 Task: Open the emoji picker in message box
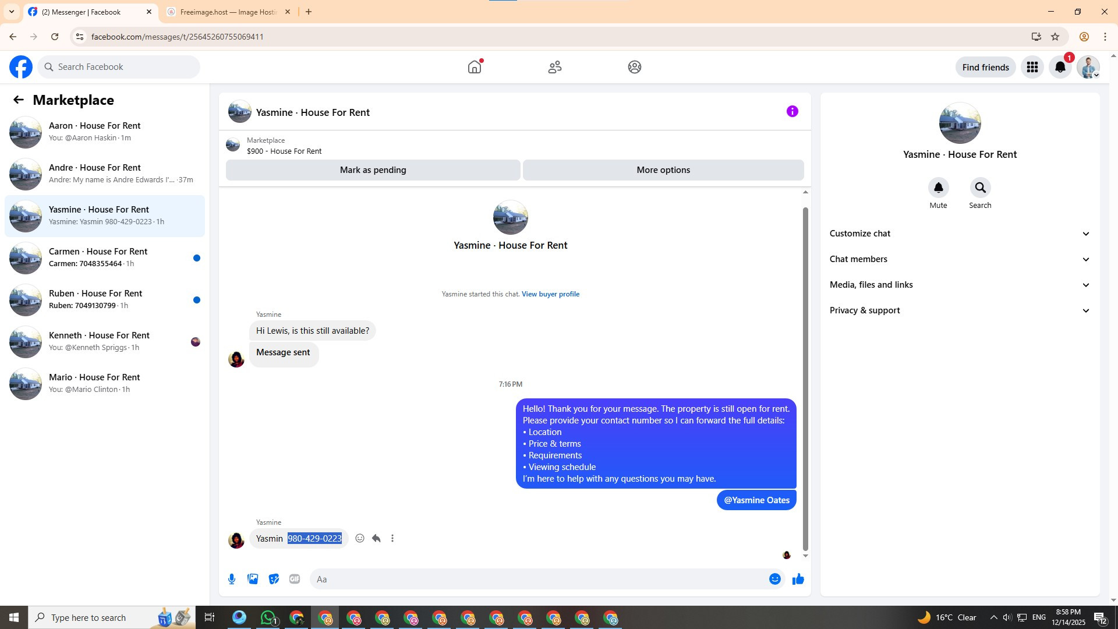(x=774, y=579)
